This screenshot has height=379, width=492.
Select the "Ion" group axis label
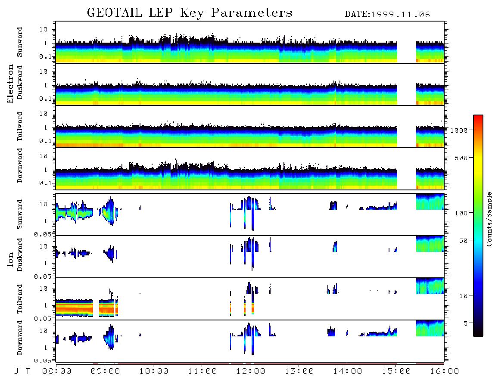(10, 259)
